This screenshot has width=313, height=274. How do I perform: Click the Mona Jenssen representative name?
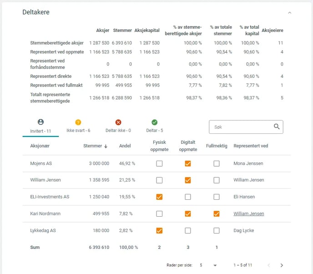[x=248, y=163]
